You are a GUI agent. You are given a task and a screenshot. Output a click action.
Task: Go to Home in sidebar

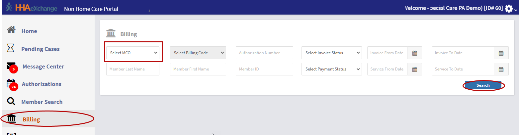[x=29, y=31]
